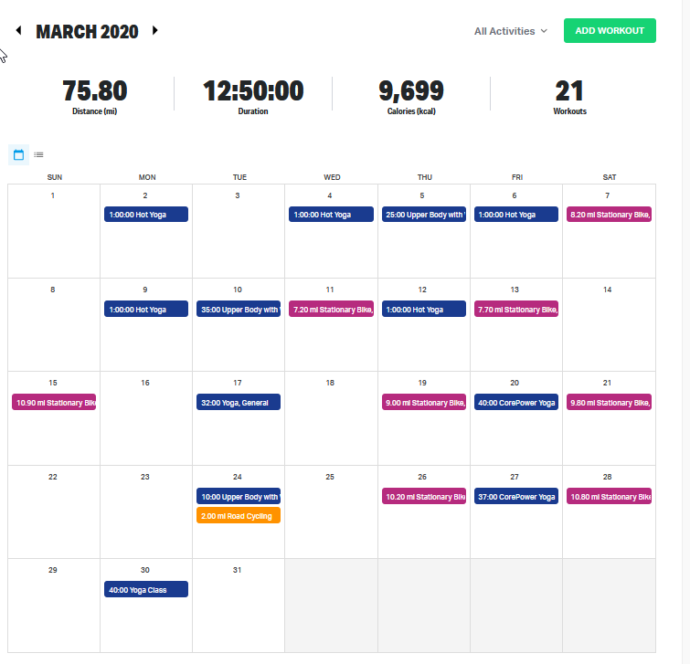Open the 10.20 mi Stationary Bike workout
This screenshot has height=664, width=690.
click(x=424, y=497)
